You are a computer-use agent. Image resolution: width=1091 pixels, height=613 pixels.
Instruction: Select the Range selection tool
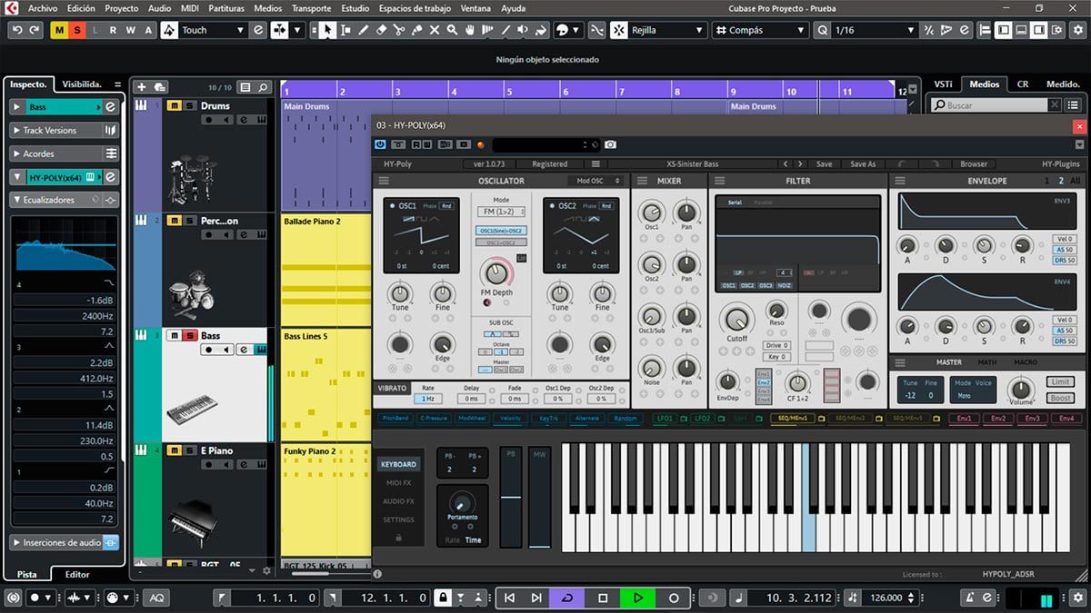pos(345,30)
